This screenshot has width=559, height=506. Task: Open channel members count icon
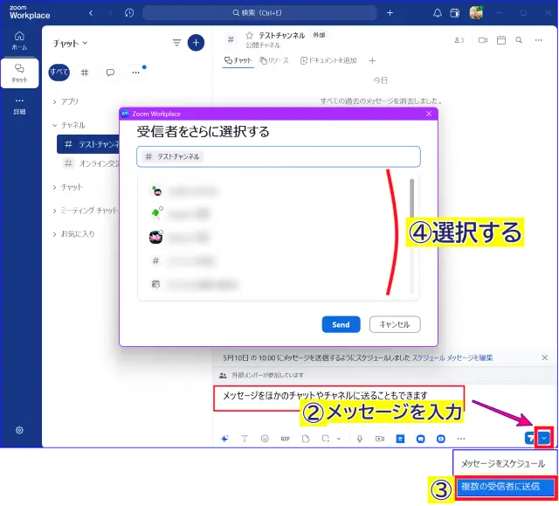(459, 40)
